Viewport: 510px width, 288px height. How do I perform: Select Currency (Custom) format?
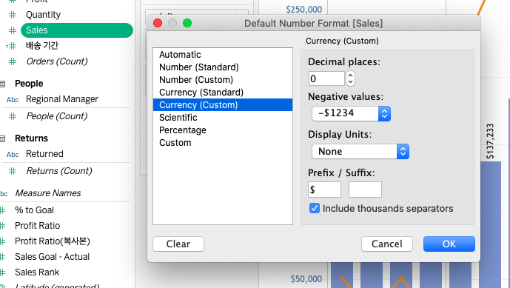click(x=223, y=105)
